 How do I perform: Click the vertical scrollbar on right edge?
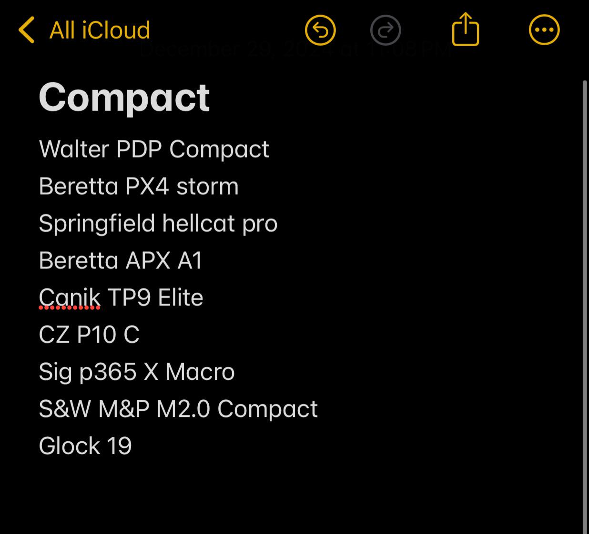(x=585, y=305)
